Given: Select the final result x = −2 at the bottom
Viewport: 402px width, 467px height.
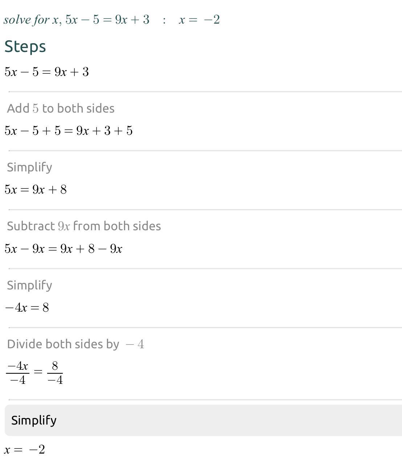Looking at the screenshot, I should pyautogui.click(x=24, y=450).
